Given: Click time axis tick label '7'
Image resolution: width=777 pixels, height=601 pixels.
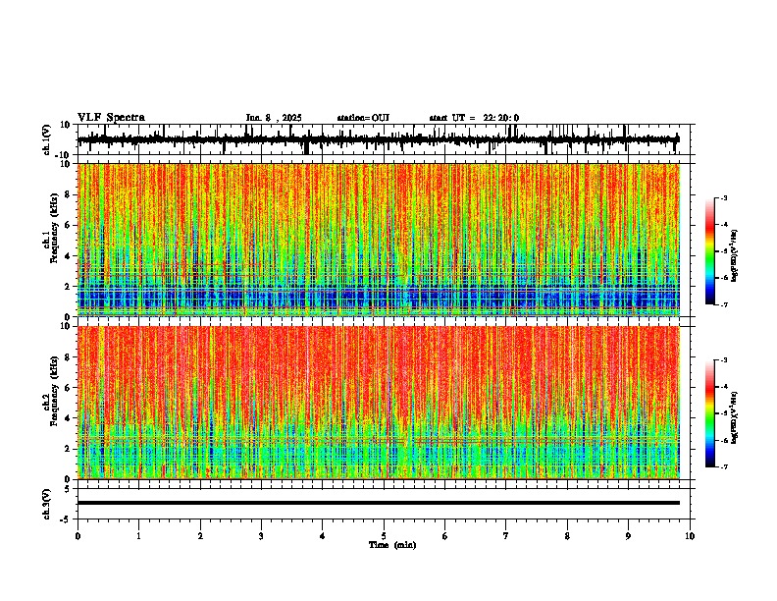Looking at the screenshot, I should (506, 536).
